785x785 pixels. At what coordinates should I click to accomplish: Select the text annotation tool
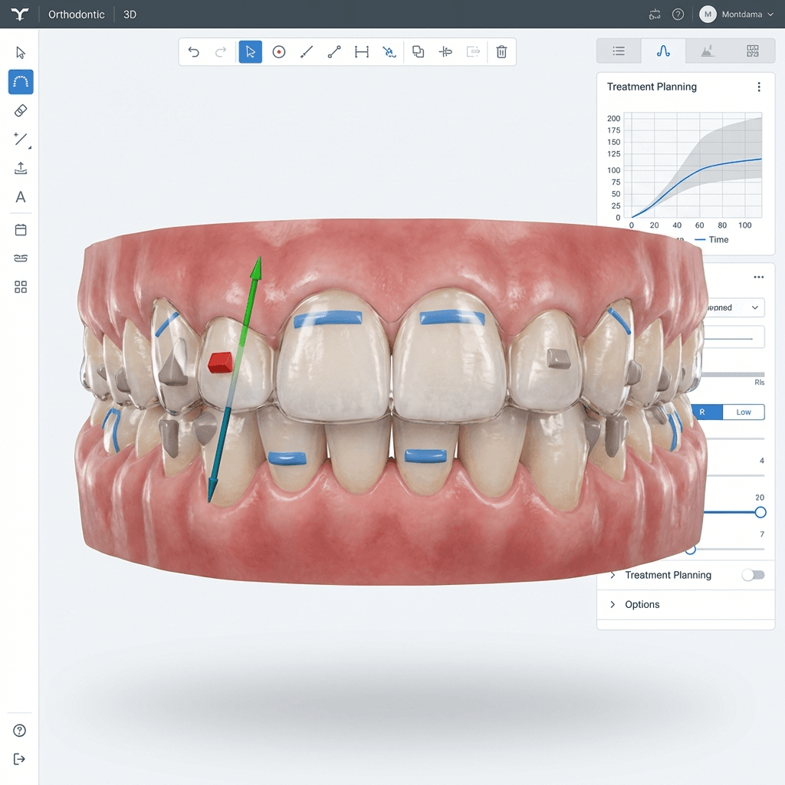[20, 197]
